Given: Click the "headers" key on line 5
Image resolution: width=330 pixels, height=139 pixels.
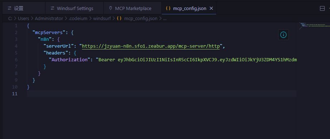Looking at the screenshot, I should click(x=56, y=53).
